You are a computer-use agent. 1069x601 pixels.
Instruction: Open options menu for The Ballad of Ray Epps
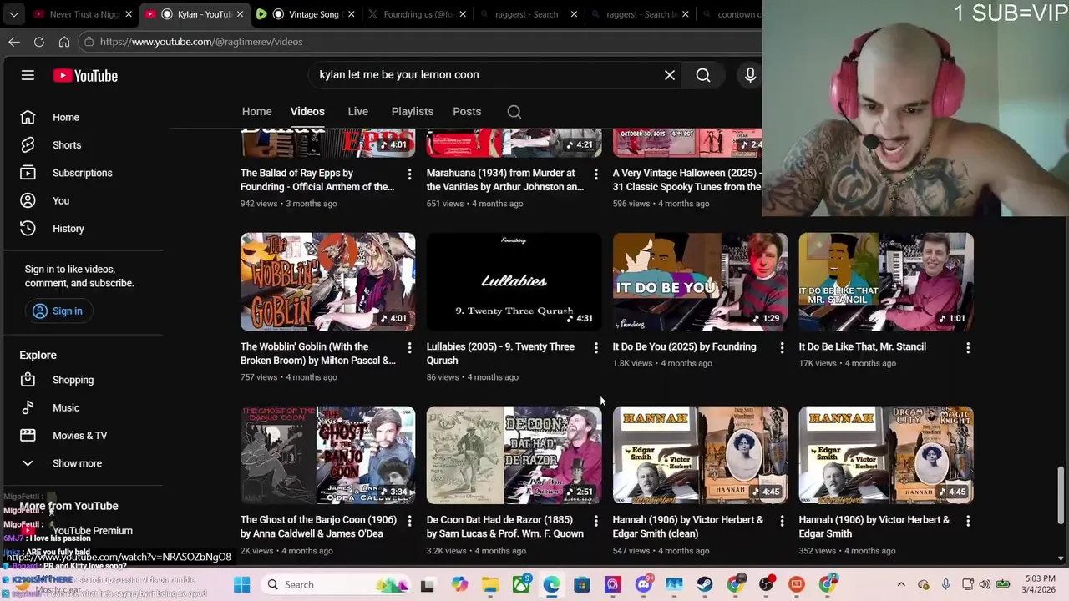coord(409,174)
